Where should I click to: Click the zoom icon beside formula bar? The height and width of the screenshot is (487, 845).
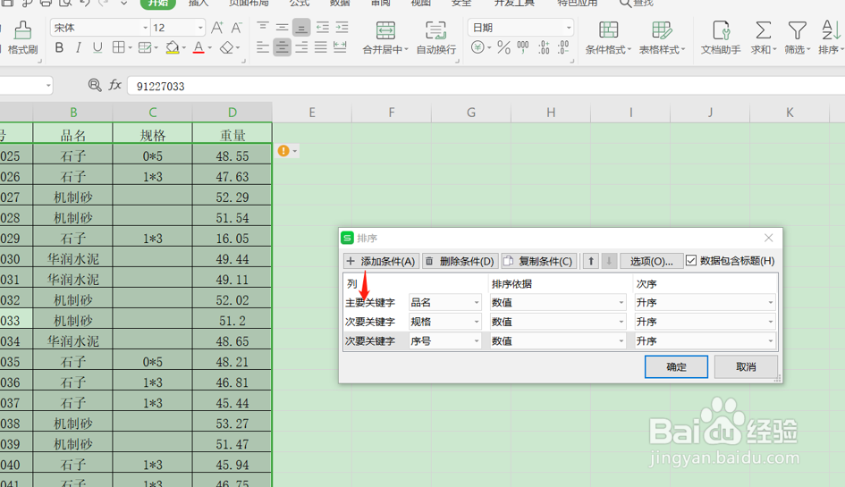point(95,85)
